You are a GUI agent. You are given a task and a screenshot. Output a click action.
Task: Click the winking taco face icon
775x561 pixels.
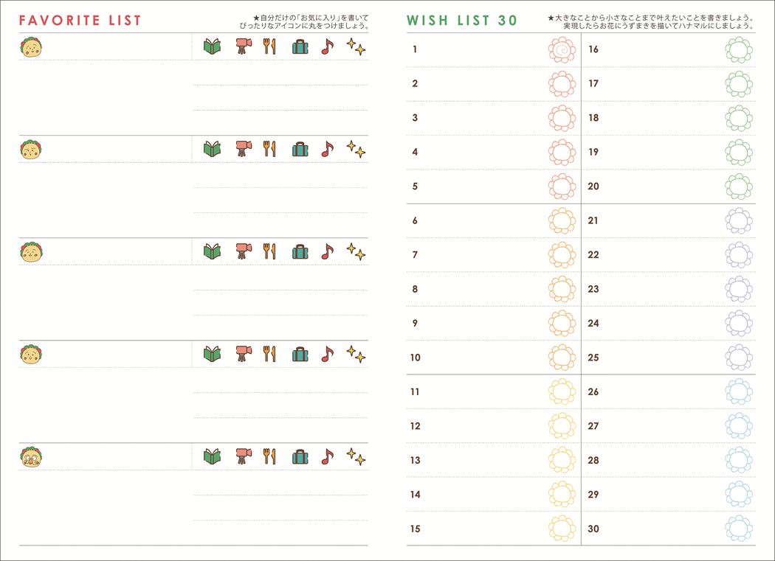(x=31, y=149)
